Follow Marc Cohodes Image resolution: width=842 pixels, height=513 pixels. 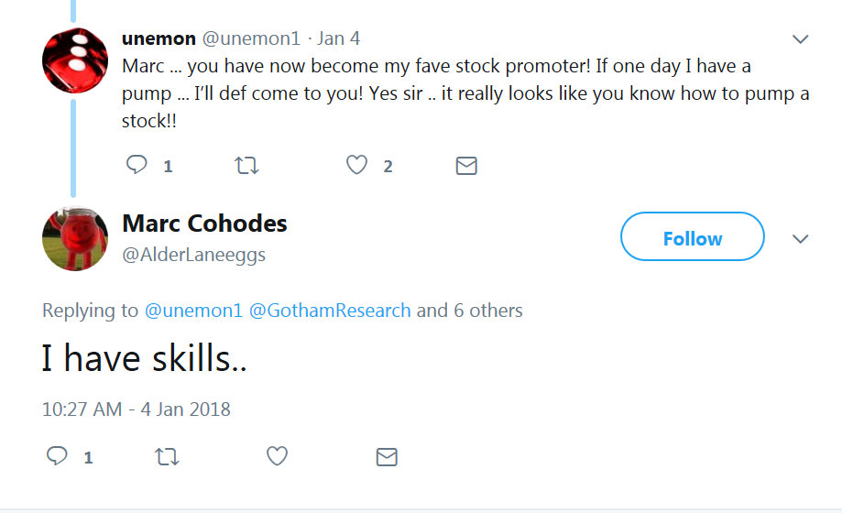click(x=692, y=237)
